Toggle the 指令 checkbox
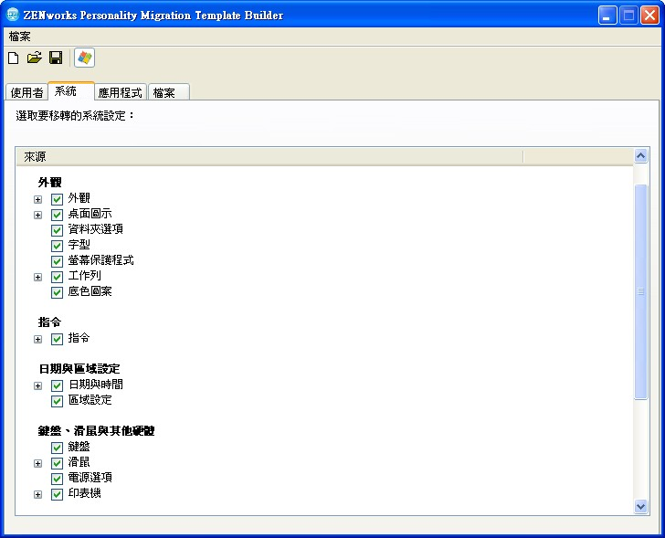The image size is (665, 538). (57, 339)
